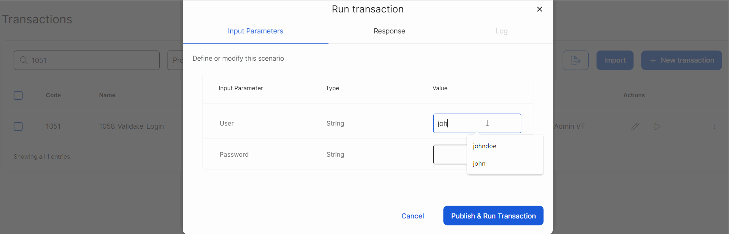
Task: Focus the Password value input field
Action: 450,155
